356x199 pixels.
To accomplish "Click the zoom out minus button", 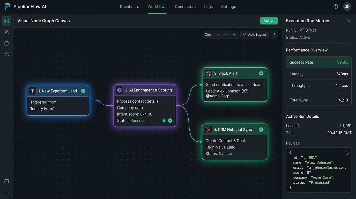I will click(219, 35).
